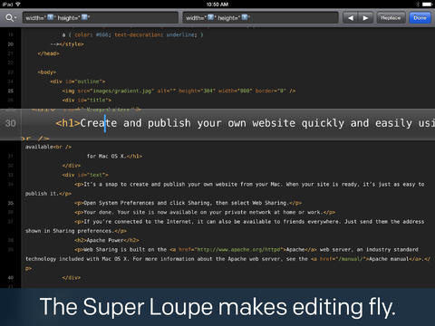Image resolution: width=435 pixels, height=326 pixels.
Task: Select the first wildcard token in replace field
Action: coord(210,17)
